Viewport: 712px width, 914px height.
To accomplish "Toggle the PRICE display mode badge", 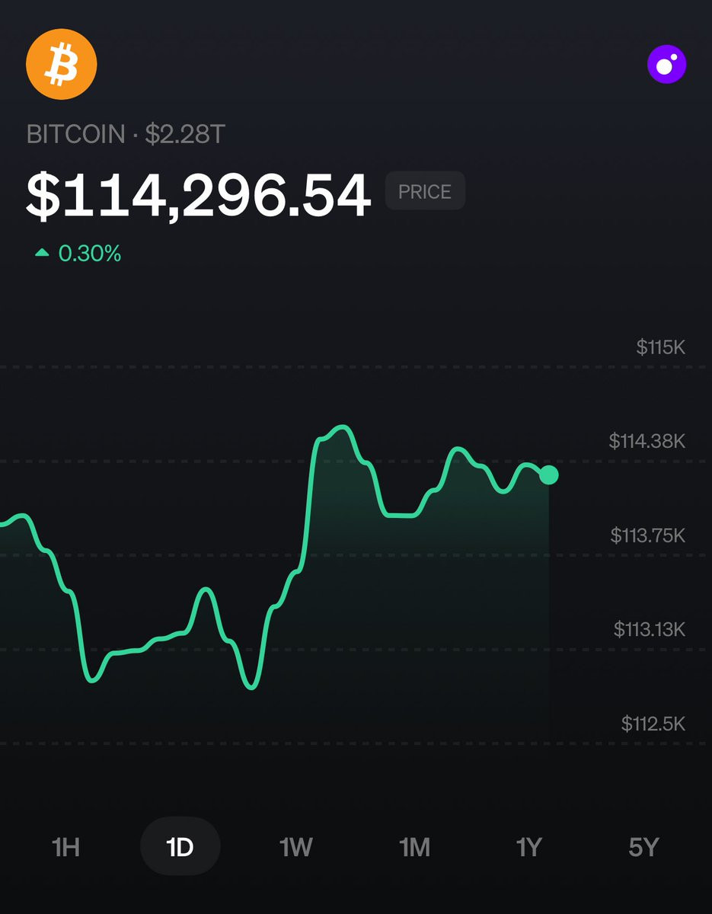I will 425,191.
